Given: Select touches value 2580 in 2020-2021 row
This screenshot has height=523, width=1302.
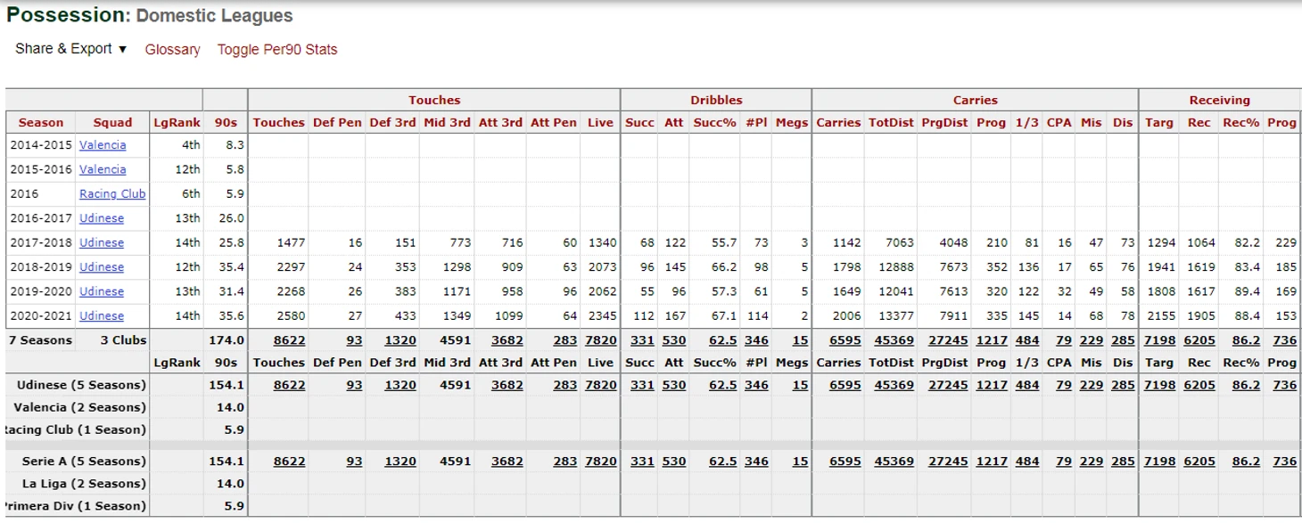Looking at the screenshot, I should coord(291,315).
